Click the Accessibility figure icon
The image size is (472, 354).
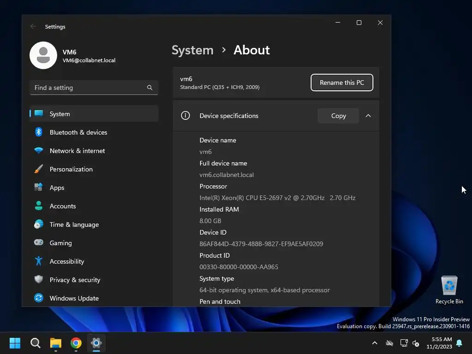point(39,261)
